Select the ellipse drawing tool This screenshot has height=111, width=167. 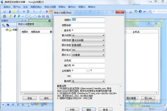(35, 16)
